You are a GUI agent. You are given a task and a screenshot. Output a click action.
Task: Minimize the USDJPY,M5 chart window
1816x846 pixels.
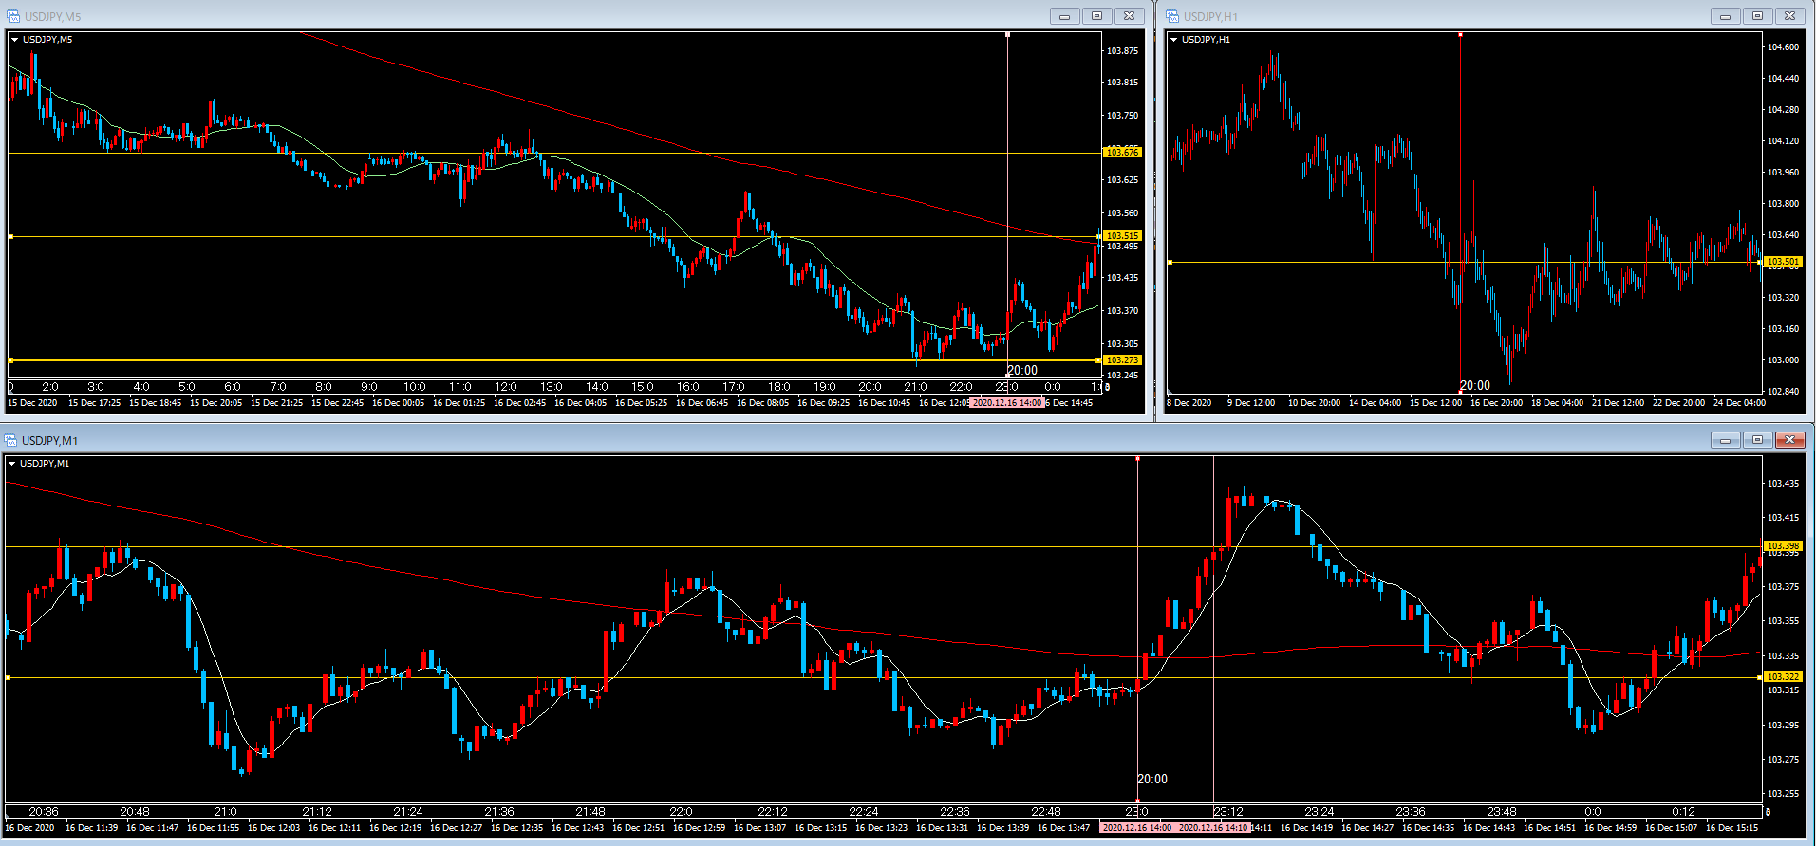pos(1064,16)
